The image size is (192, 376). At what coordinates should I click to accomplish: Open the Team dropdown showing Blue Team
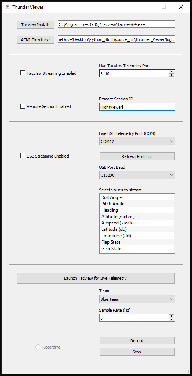[x=137, y=299]
